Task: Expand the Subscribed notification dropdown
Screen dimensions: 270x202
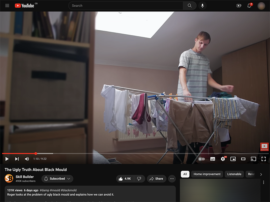Action: point(57,179)
